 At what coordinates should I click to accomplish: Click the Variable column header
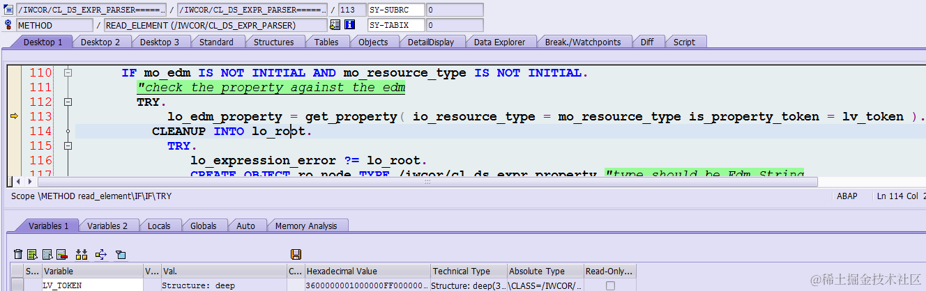[92, 272]
